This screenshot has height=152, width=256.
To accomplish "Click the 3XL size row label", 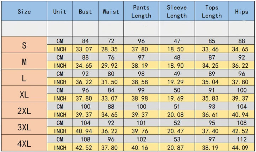I will click(24, 126).
